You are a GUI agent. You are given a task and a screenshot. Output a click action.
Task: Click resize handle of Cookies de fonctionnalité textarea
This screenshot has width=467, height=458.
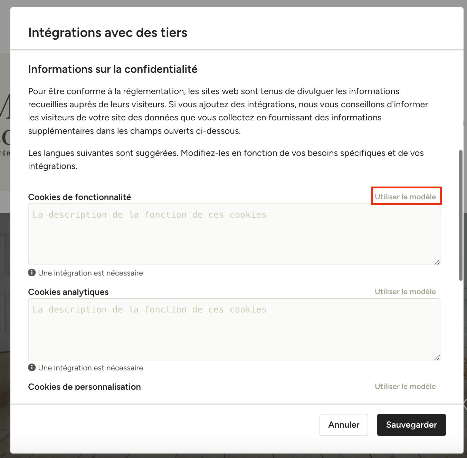[x=437, y=262]
